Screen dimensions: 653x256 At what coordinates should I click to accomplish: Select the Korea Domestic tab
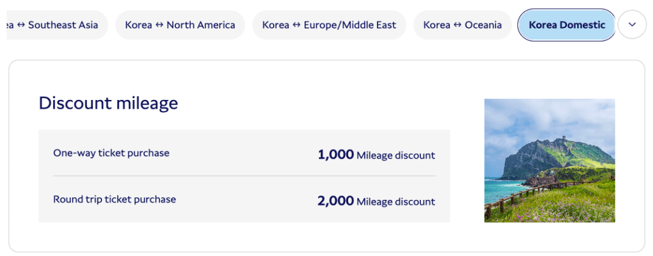(x=567, y=25)
